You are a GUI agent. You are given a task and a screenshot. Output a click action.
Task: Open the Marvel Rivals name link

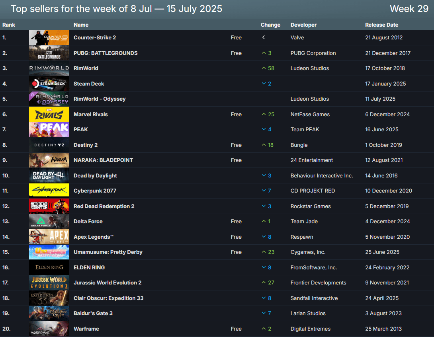pos(90,115)
